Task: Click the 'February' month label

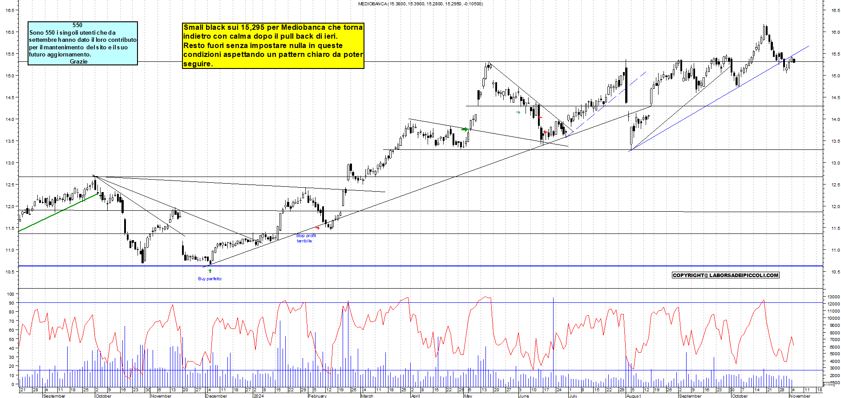Action: tap(318, 396)
